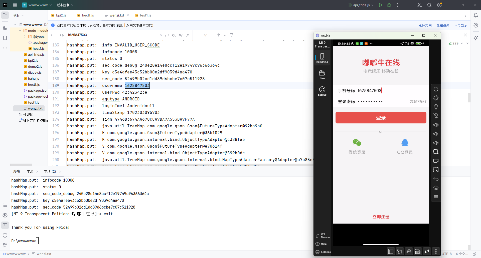Go to next search occurrence arrow
Viewport: 481px width, 258px height.
[225, 35]
